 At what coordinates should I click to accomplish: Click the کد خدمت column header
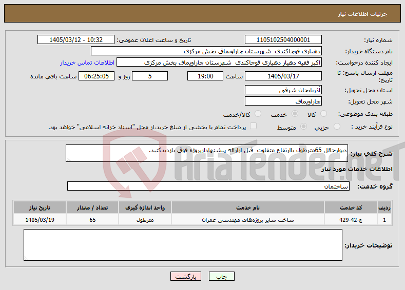351,208
